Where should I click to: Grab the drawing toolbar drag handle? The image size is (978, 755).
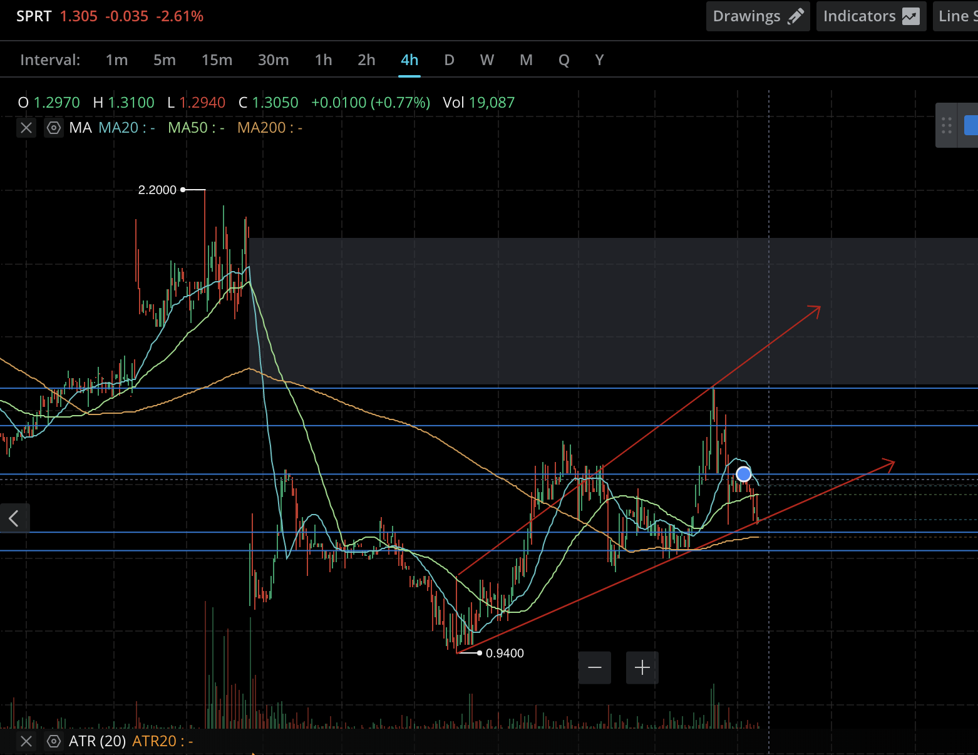click(947, 125)
